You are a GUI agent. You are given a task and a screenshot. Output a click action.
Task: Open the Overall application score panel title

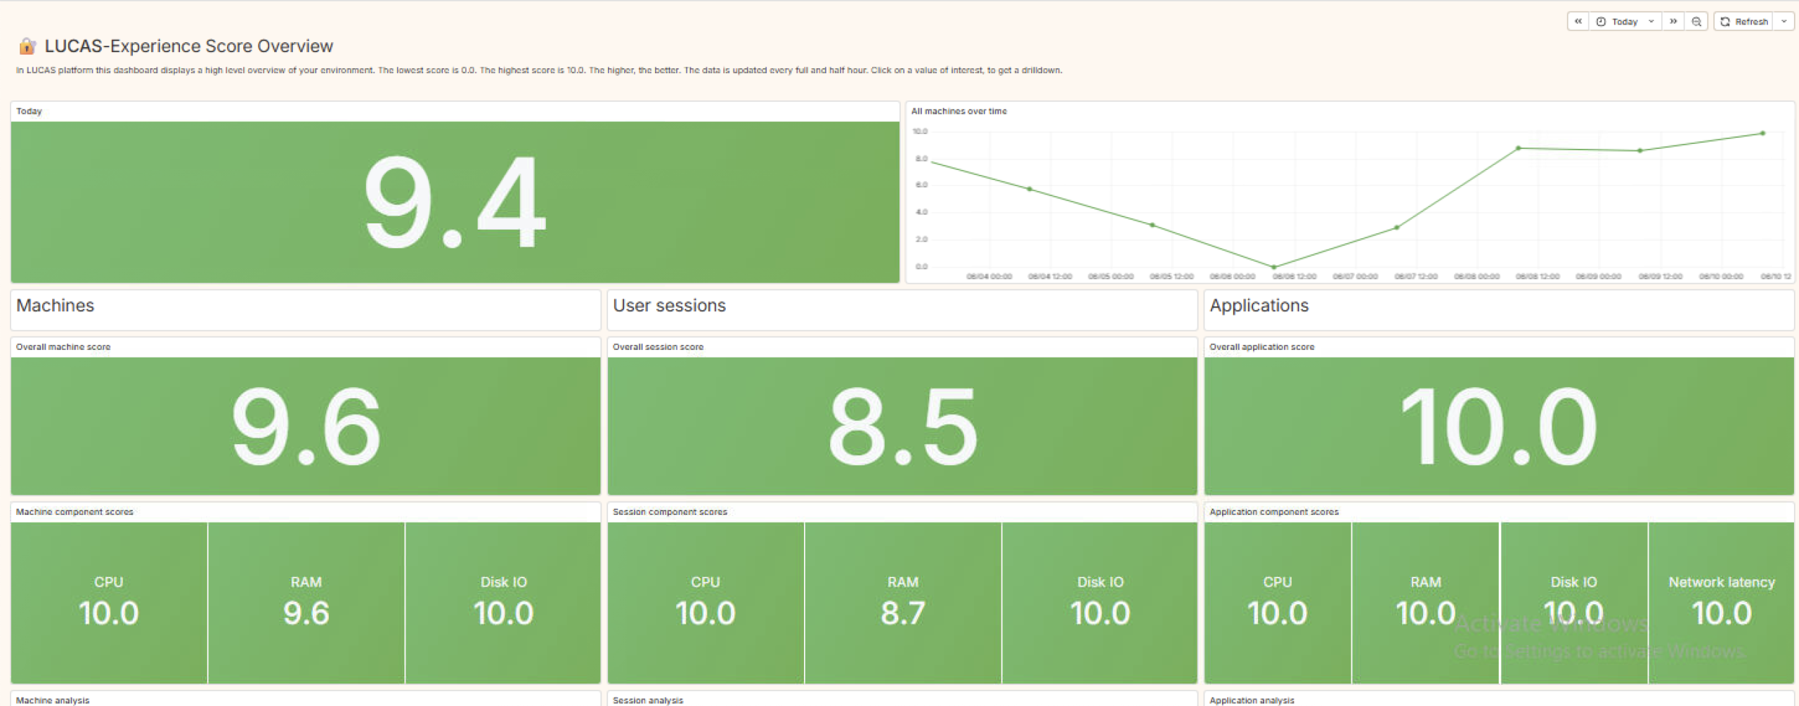pos(1261,347)
